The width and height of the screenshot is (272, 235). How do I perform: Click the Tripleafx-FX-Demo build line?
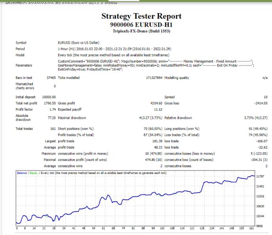(x=141, y=31)
